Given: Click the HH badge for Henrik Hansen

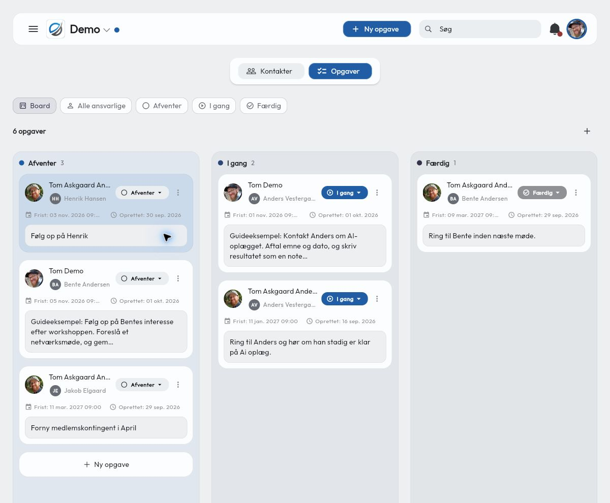Looking at the screenshot, I should [x=55, y=199].
